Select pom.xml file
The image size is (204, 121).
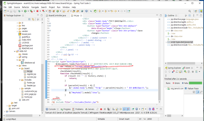click(x=14, y=108)
